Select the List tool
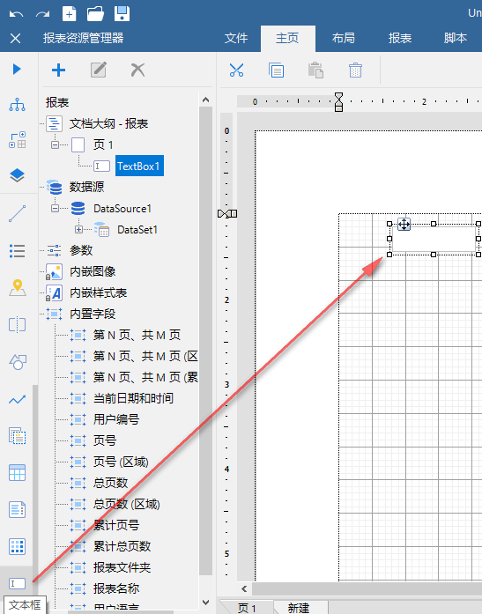The image size is (482, 614). click(x=18, y=251)
